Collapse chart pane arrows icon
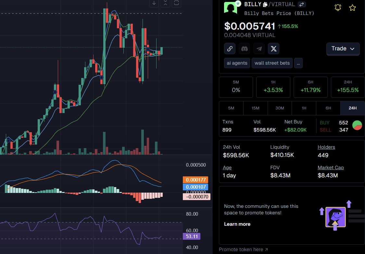 point(165,3)
